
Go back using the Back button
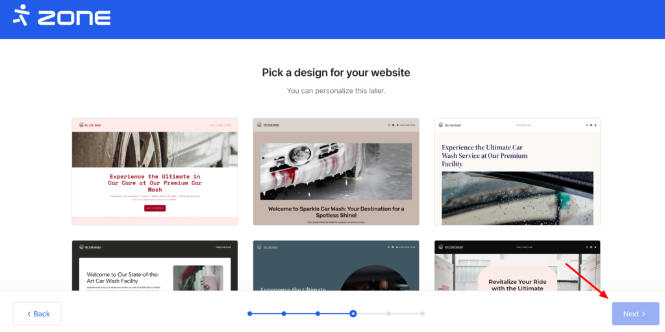[x=37, y=314]
